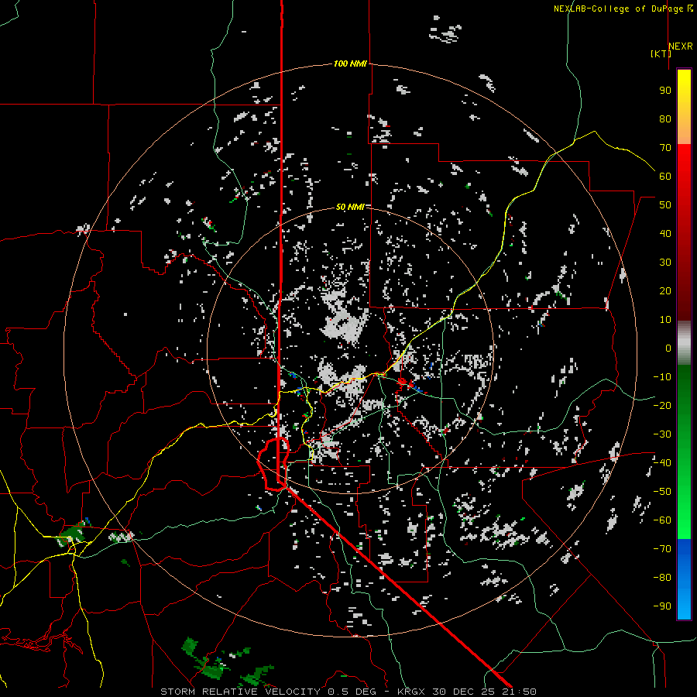Image resolution: width=697 pixels, height=697 pixels.
Task: Click the NEXR label above the color bar
Action: pyautogui.click(x=681, y=46)
